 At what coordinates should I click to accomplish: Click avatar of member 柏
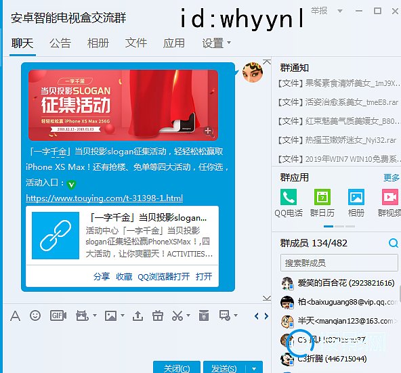click(x=287, y=302)
